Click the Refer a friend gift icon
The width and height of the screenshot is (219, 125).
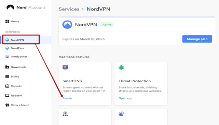tap(7, 105)
